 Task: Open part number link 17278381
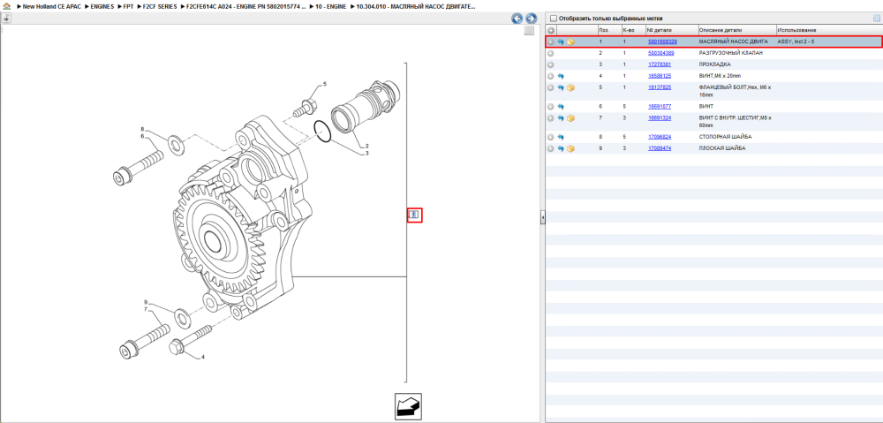coord(660,64)
